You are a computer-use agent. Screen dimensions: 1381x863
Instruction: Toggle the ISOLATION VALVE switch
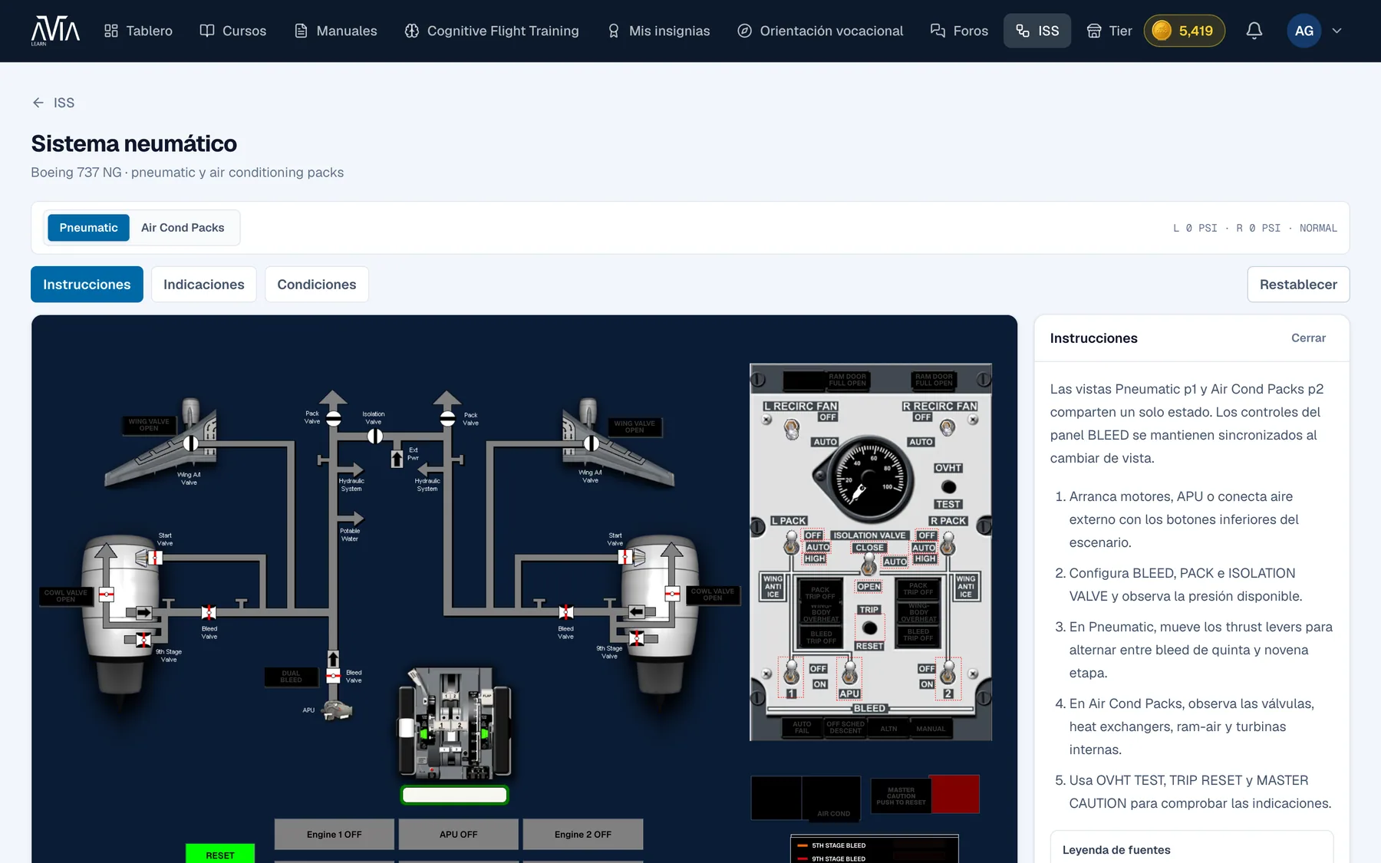868,565
